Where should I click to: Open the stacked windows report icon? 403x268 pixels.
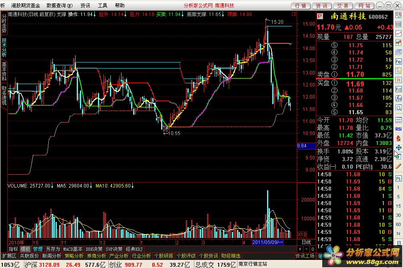coord(398,52)
